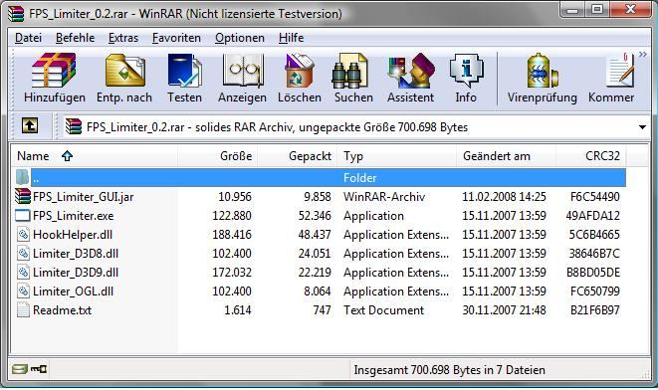This screenshot has width=658, height=390.
Task: Click CRC32 value B8BD05DE
Action: tap(593, 273)
